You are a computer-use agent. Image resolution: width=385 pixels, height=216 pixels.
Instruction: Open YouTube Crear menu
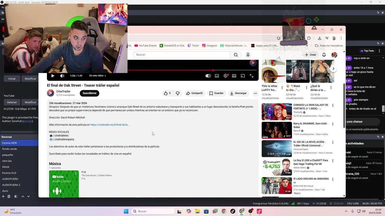pos(310,55)
